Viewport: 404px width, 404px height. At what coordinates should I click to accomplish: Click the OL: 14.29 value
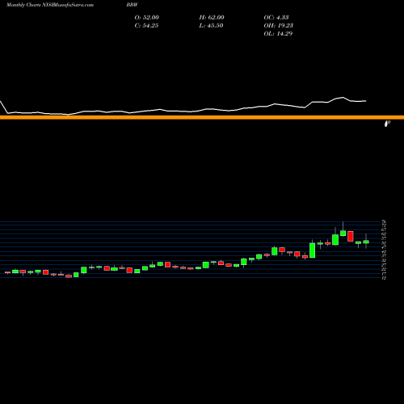[278, 33]
